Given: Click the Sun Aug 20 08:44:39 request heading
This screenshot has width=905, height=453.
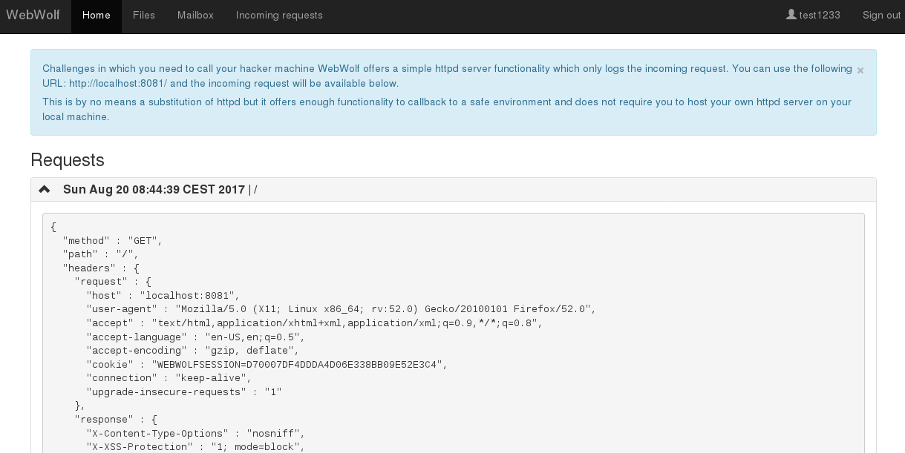Looking at the screenshot, I should [x=154, y=190].
